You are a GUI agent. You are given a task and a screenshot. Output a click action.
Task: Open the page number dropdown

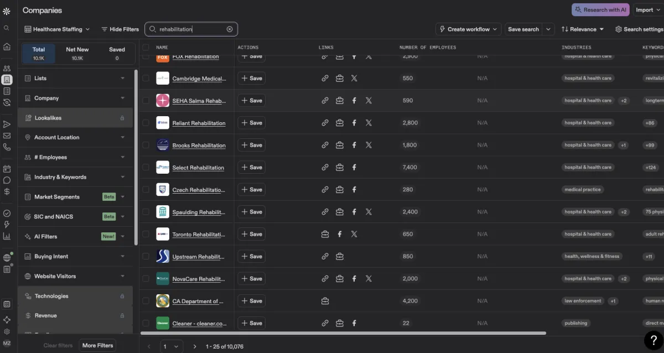point(171,346)
